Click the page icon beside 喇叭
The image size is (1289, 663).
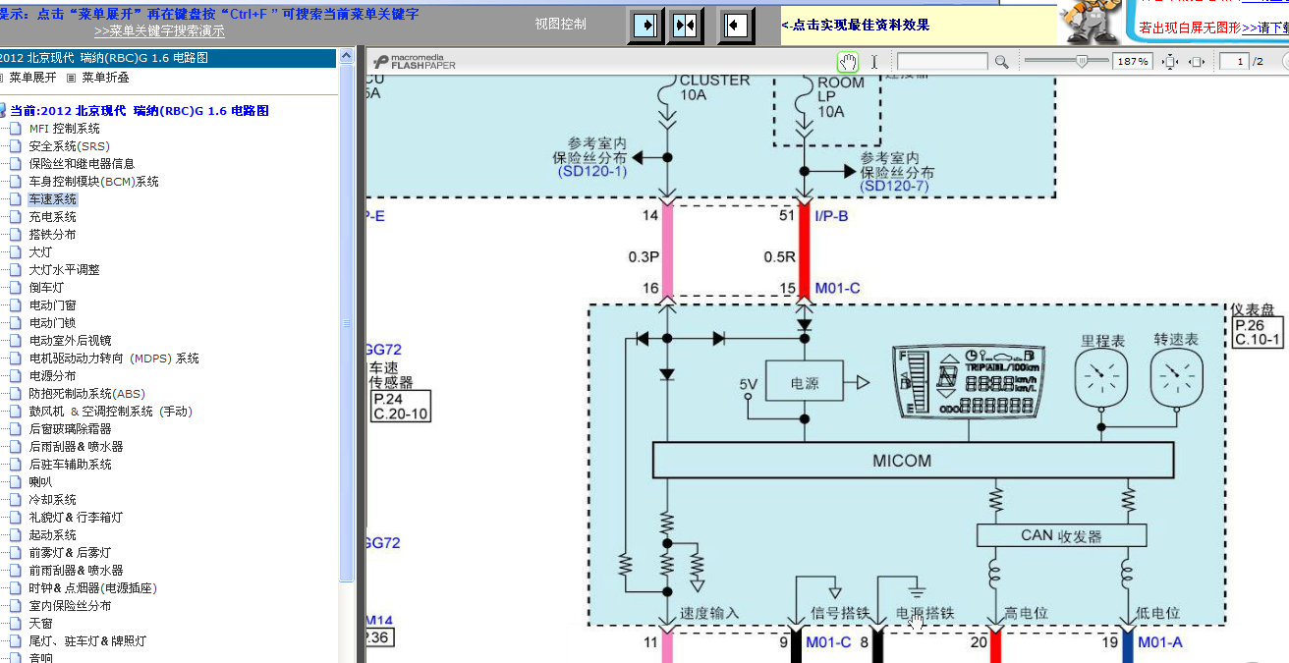[15, 482]
